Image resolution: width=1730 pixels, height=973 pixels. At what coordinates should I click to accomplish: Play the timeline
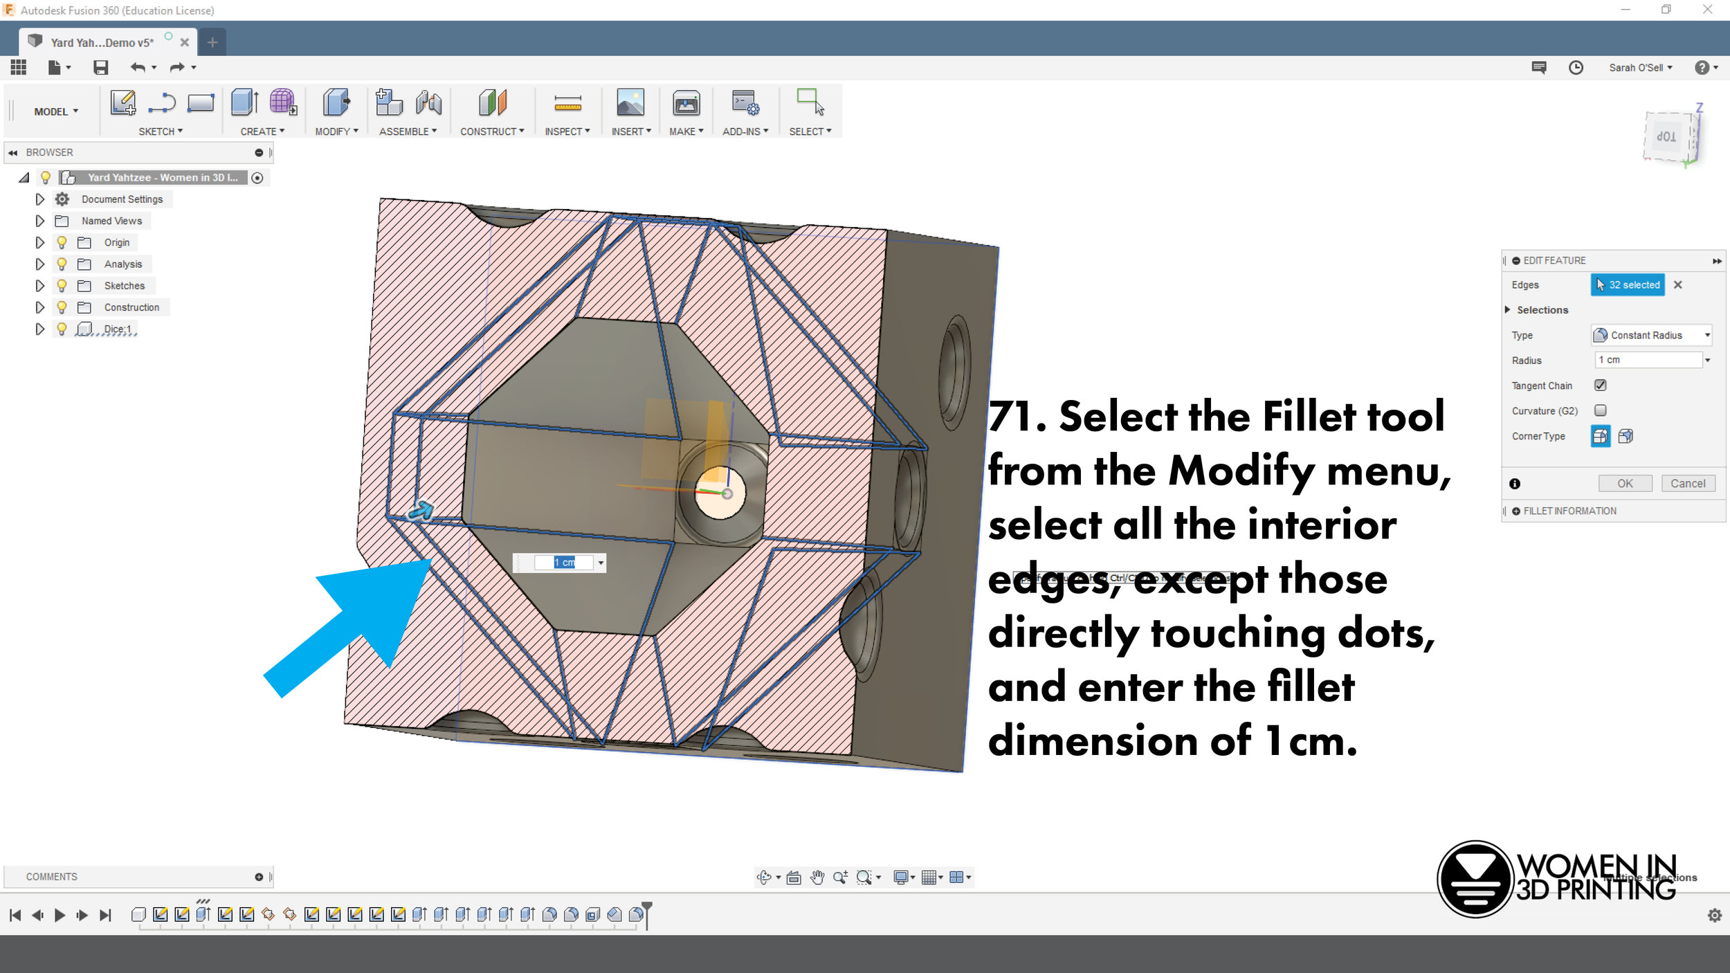[60, 915]
